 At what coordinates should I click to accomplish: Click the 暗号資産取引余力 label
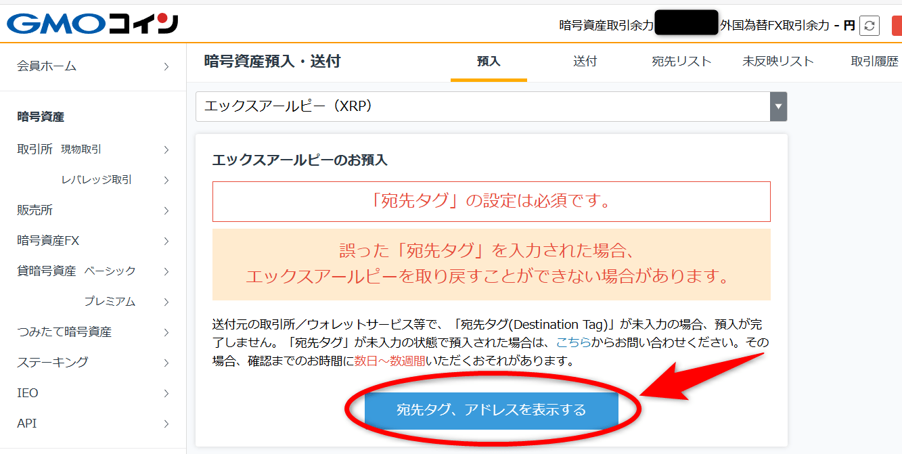(606, 26)
